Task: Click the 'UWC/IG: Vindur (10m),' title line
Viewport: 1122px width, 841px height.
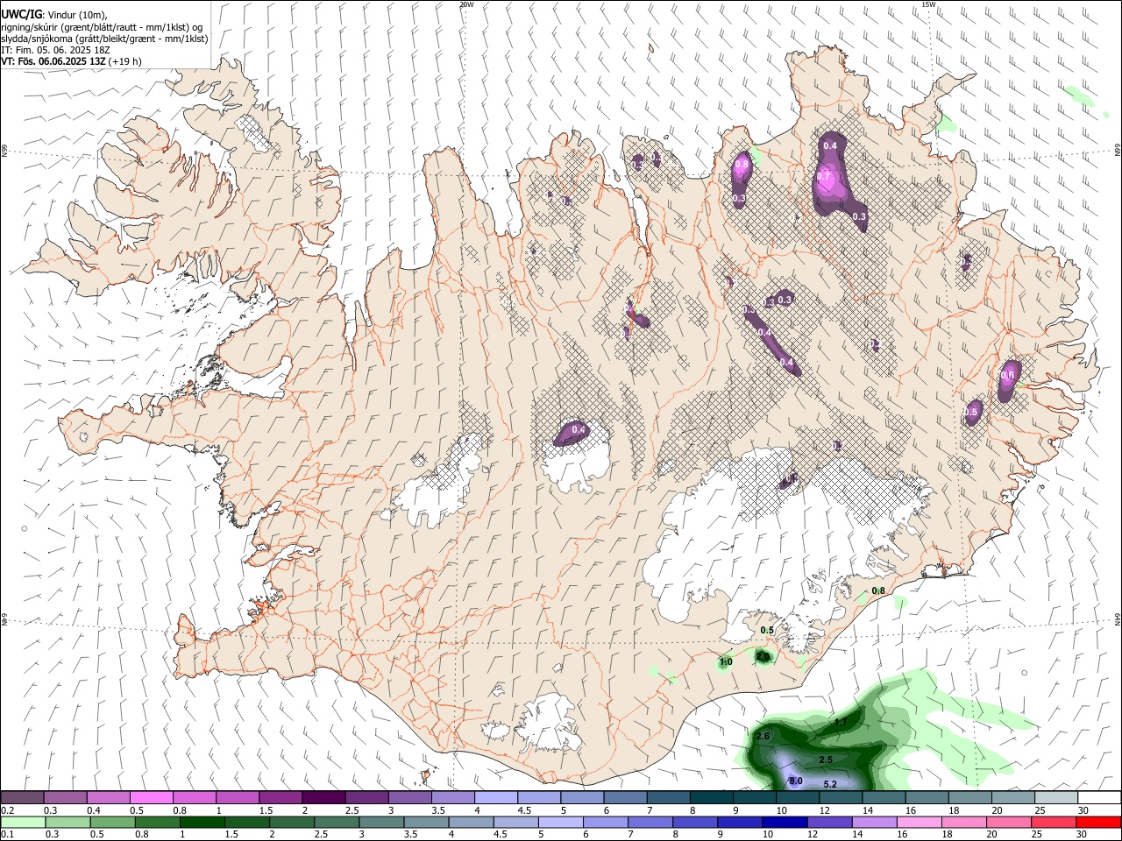Action: 54,15
